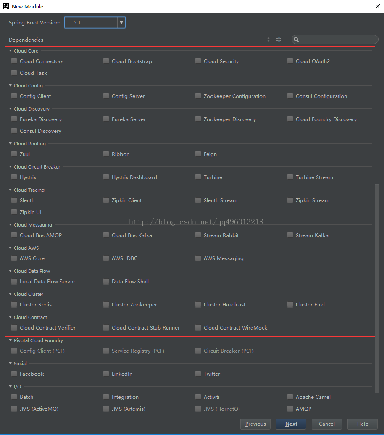Collapse the Social category
The image size is (384, 435).
pyautogui.click(x=10, y=364)
